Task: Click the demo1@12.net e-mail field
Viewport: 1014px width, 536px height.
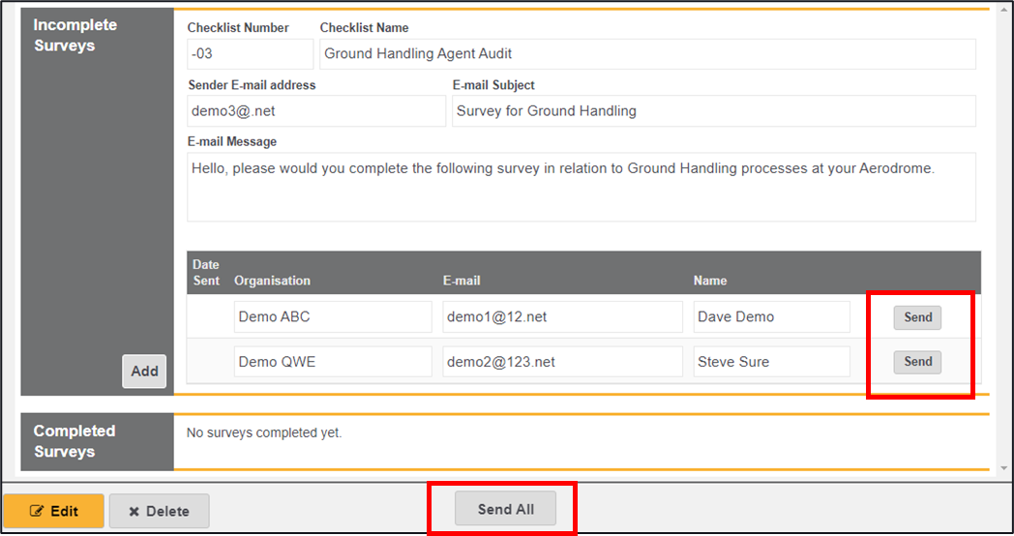Action: tap(562, 317)
